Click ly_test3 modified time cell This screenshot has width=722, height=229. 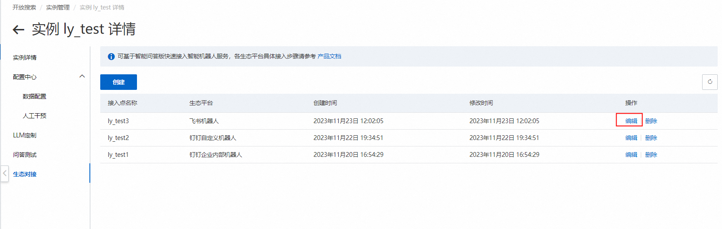pos(504,121)
